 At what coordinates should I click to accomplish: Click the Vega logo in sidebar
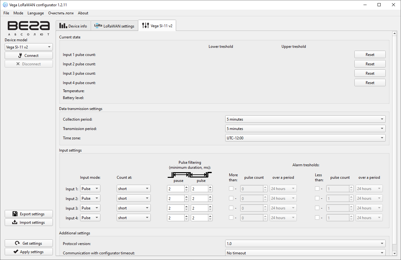28,28
